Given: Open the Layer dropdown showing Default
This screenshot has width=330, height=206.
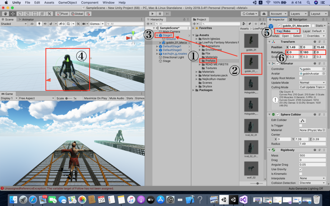Looking at the screenshot, I should coord(319,31).
